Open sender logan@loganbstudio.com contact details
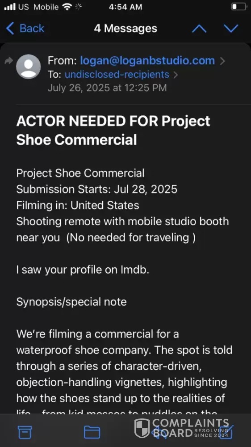Viewport: 251px width, 447px height. point(147,60)
